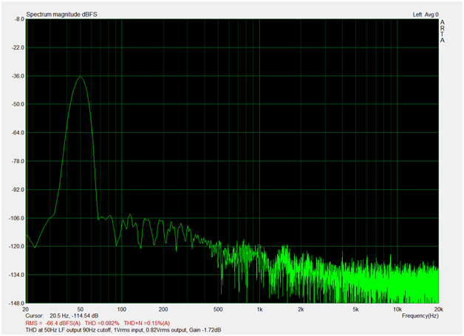Click the vertical ARTA logo text
Viewport: 464px width, 336px height.
(443, 32)
